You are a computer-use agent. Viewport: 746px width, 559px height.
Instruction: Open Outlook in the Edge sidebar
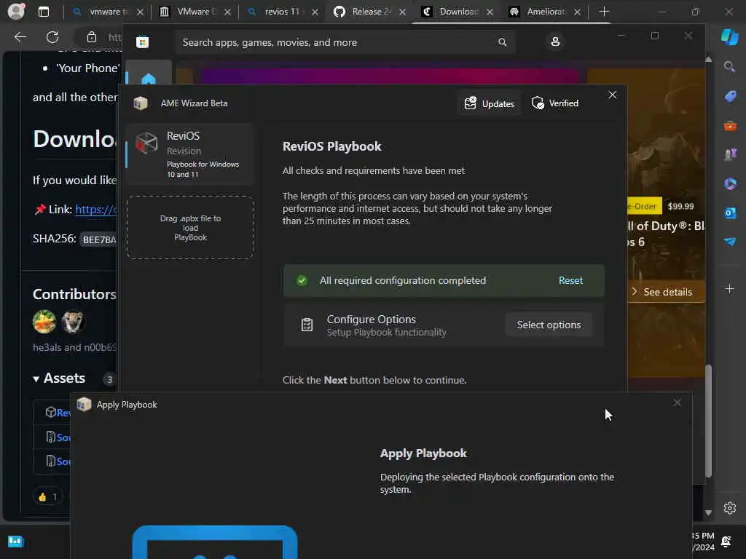730,213
